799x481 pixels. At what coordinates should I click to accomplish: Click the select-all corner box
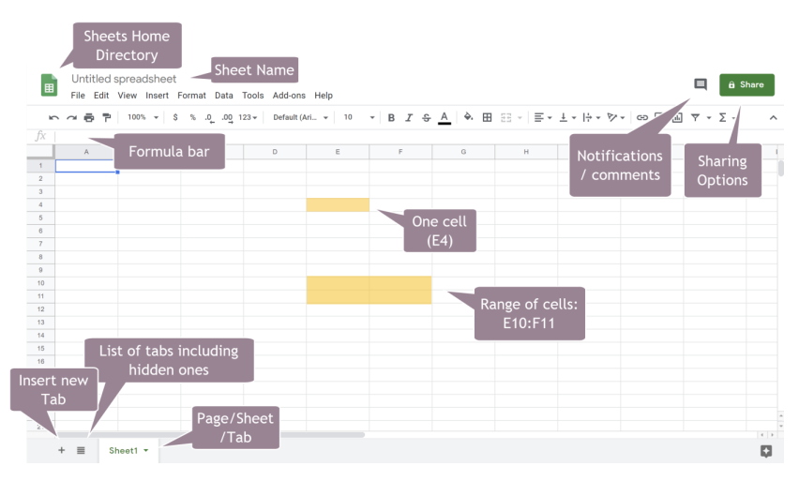(x=40, y=151)
